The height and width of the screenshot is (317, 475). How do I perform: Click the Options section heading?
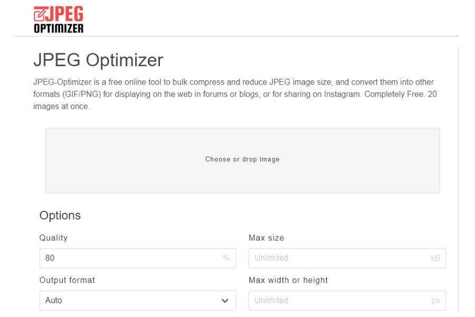click(60, 216)
